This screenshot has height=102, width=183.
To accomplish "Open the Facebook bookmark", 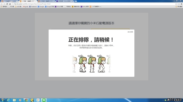I will point(33,7).
